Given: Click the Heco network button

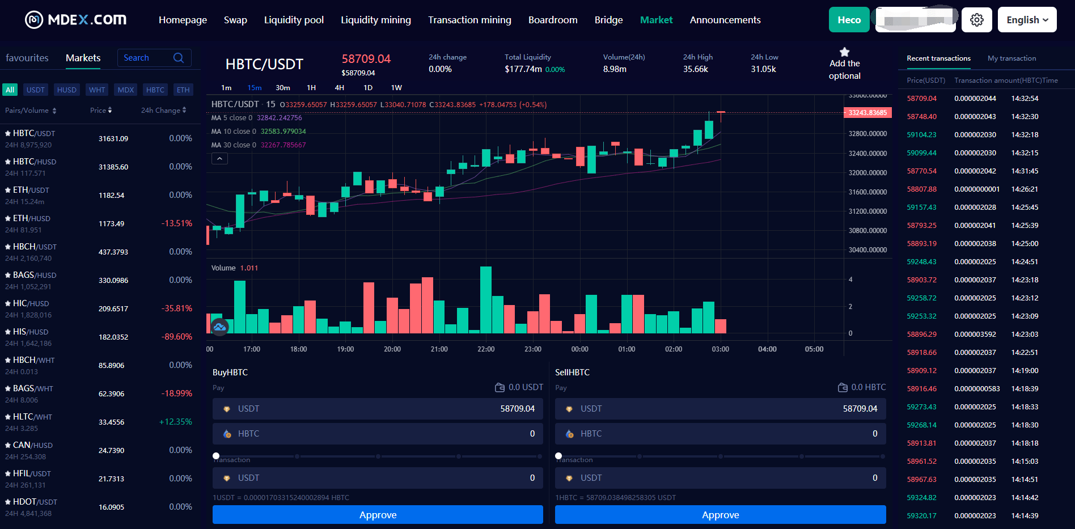Looking at the screenshot, I should pyautogui.click(x=849, y=20).
